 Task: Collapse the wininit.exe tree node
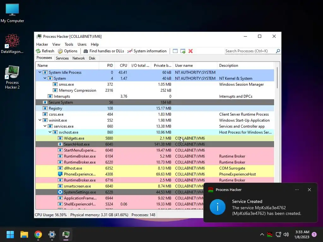tap(40, 120)
